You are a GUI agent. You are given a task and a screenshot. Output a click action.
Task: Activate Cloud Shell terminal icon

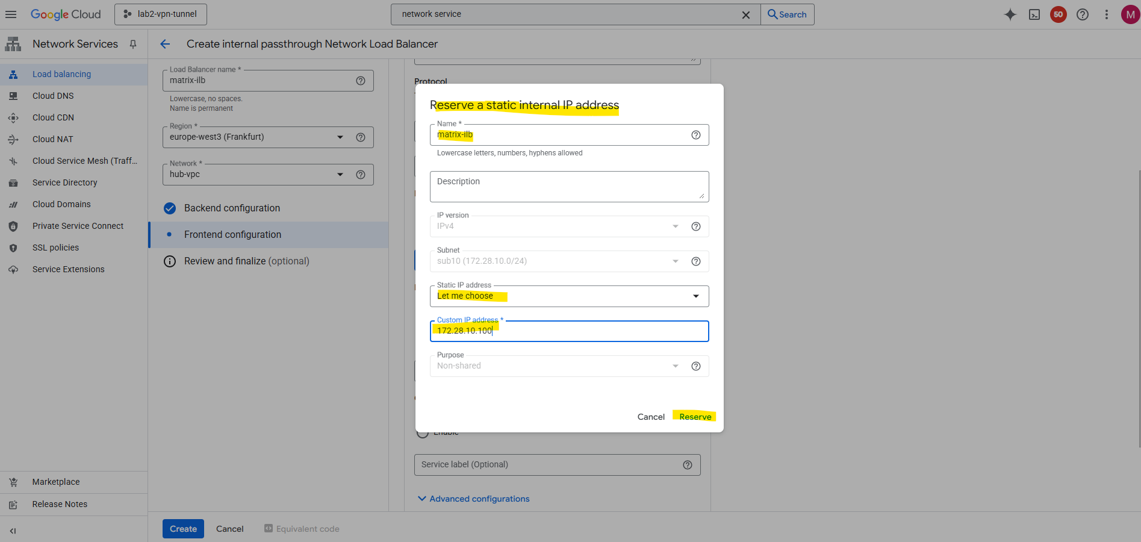[1034, 14]
